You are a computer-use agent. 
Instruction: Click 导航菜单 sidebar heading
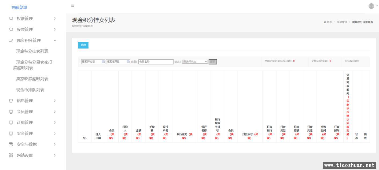coord(19,8)
